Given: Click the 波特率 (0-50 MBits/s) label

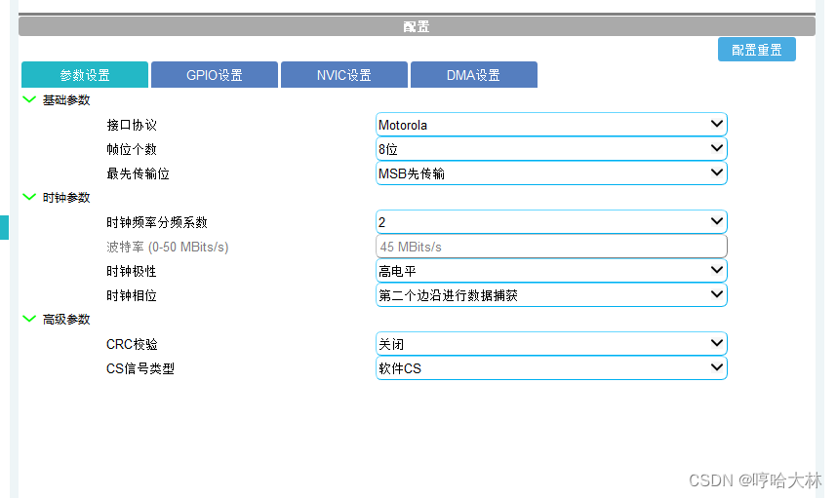Looking at the screenshot, I should click(168, 247).
